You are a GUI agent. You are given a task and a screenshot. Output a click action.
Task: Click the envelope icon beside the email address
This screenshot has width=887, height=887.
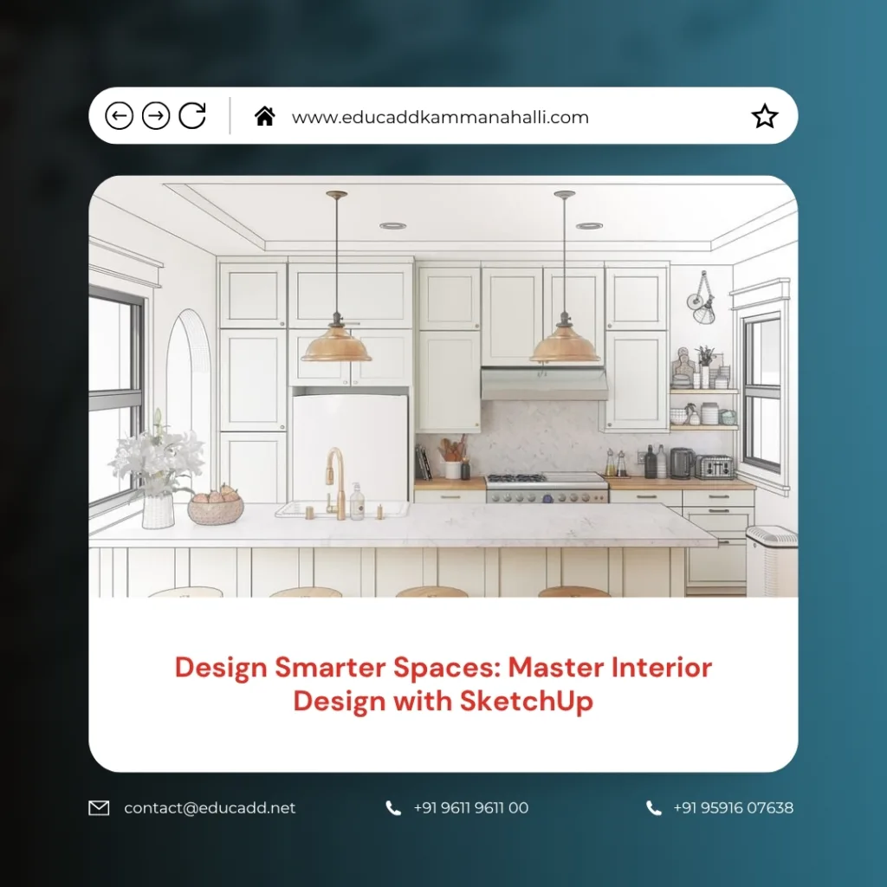pyautogui.click(x=100, y=807)
